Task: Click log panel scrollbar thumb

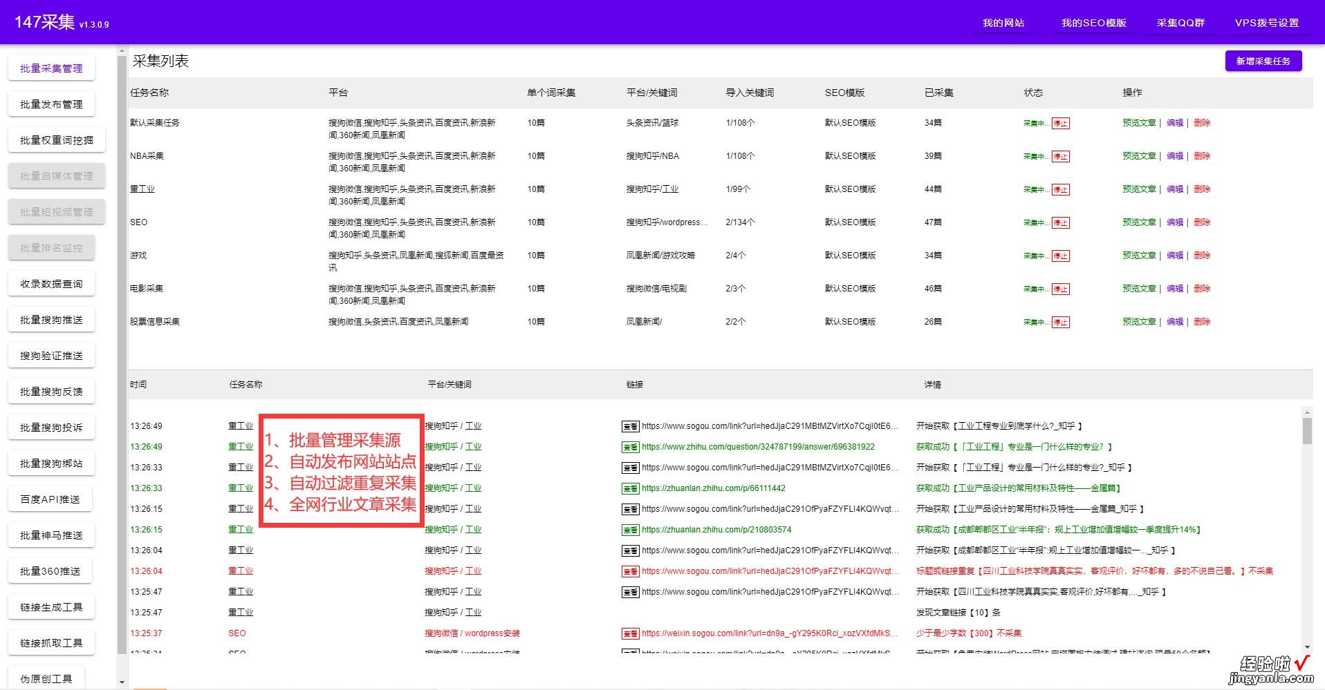Action: tap(1307, 431)
